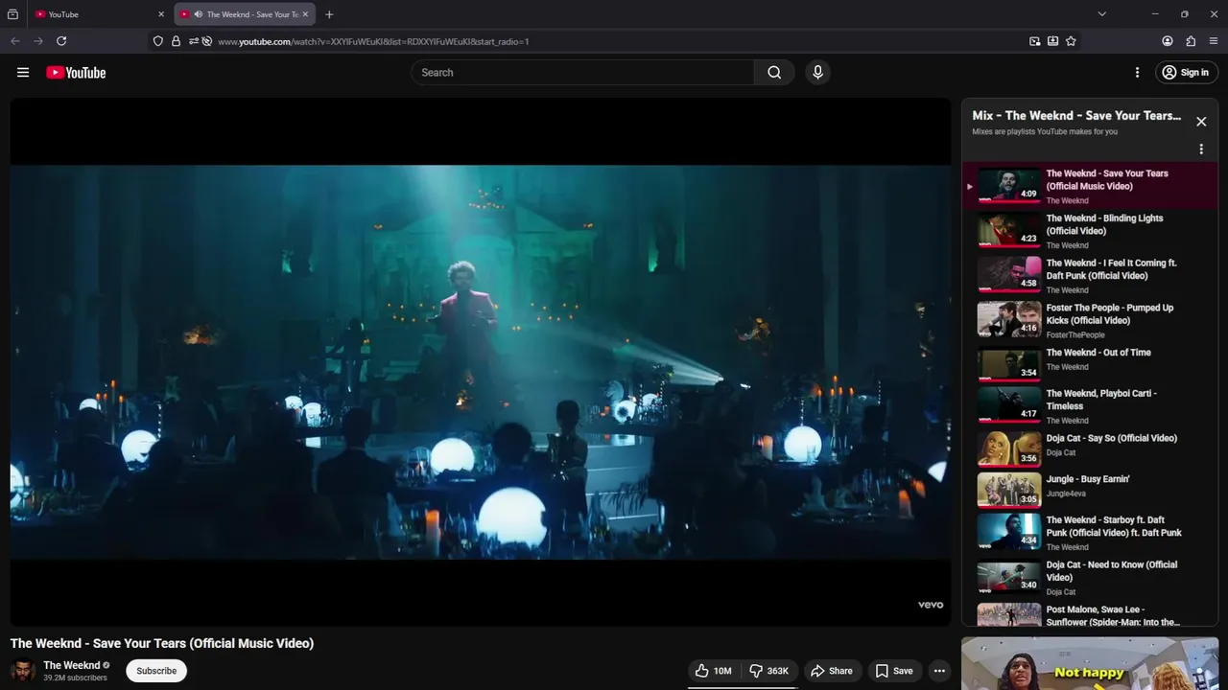Open the Not happy recommended video thumbnail

(x=1090, y=663)
